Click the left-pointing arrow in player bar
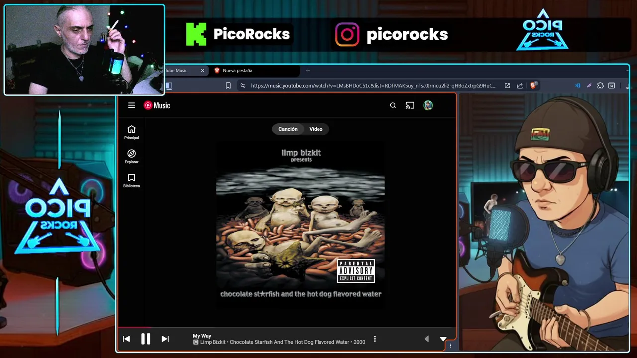This screenshot has height=358, width=637. 426,339
